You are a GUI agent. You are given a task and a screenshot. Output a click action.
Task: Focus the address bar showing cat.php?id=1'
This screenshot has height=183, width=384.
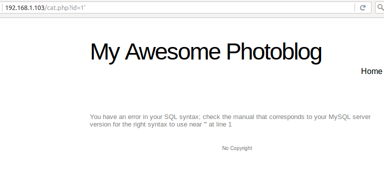(178, 7)
